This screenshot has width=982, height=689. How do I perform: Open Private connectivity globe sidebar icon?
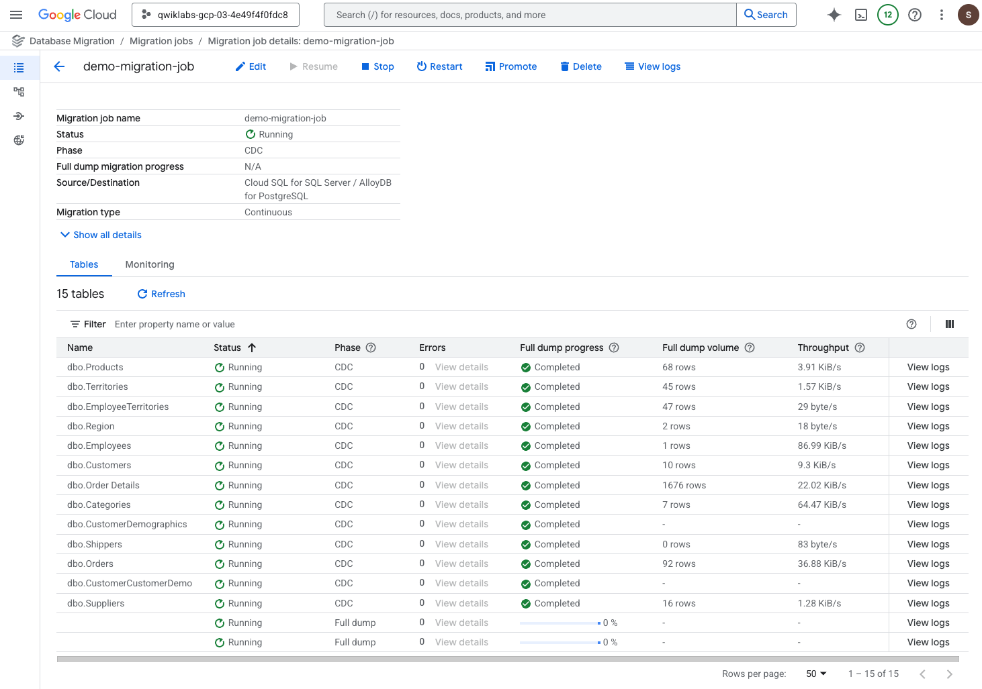tap(19, 140)
